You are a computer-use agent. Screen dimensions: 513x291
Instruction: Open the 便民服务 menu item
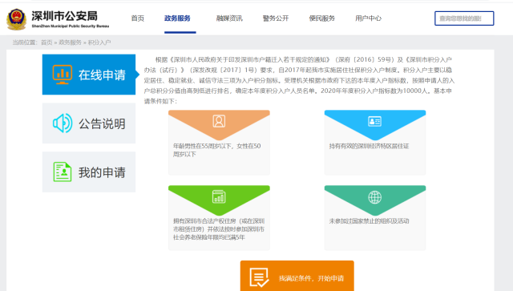322,18
